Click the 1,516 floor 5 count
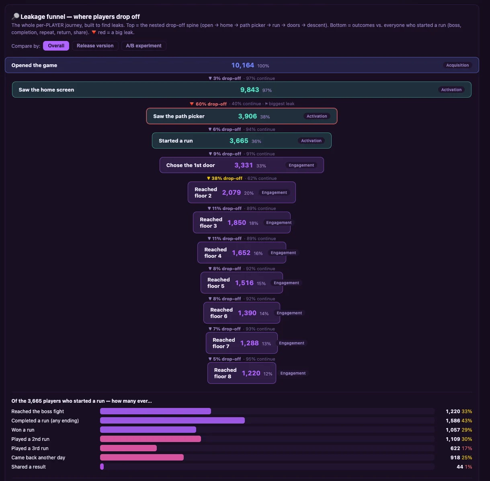This screenshot has width=490, height=481. (244, 283)
